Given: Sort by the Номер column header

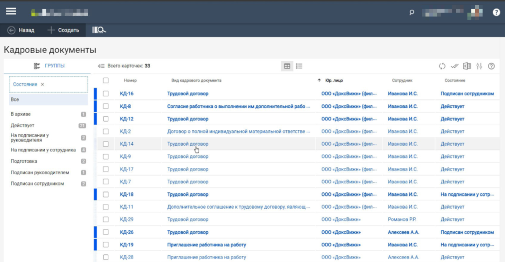Looking at the screenshot, I should tap(130, 80).
